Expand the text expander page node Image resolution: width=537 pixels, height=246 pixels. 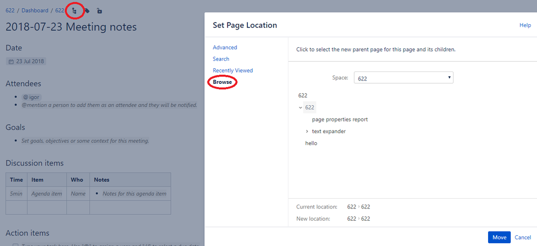pyautogui.click(x=307, y=132)
